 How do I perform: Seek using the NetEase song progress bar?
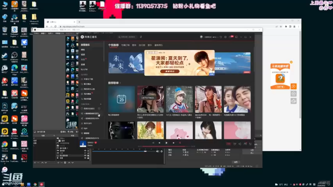[x=167, y=146]
